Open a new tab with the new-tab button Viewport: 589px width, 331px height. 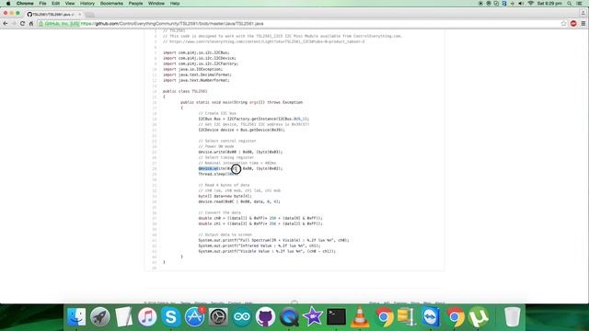(x=90, y=15)
